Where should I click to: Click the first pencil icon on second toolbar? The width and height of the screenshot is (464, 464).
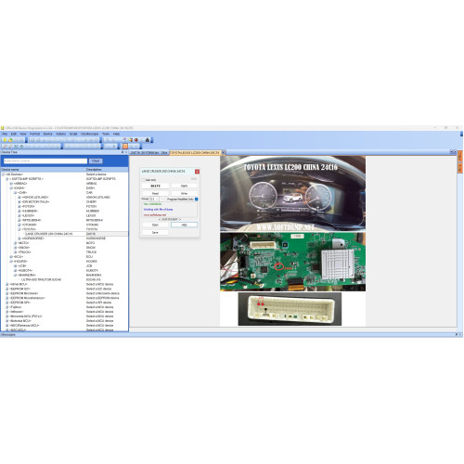tap(5, 146)
